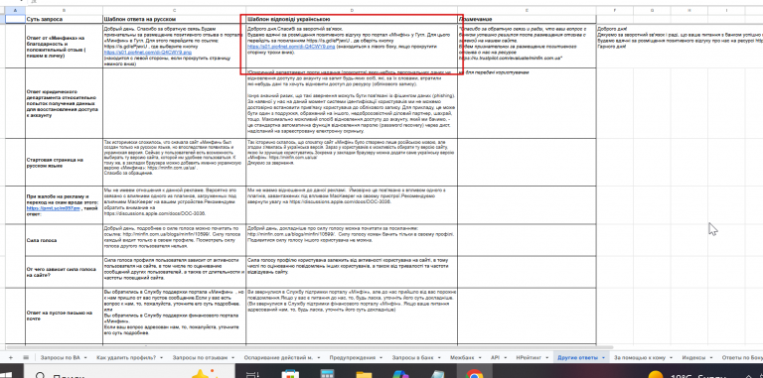This screenshot has height=378, width=763.
Task: Select column F header
Action: coord(615,10)
